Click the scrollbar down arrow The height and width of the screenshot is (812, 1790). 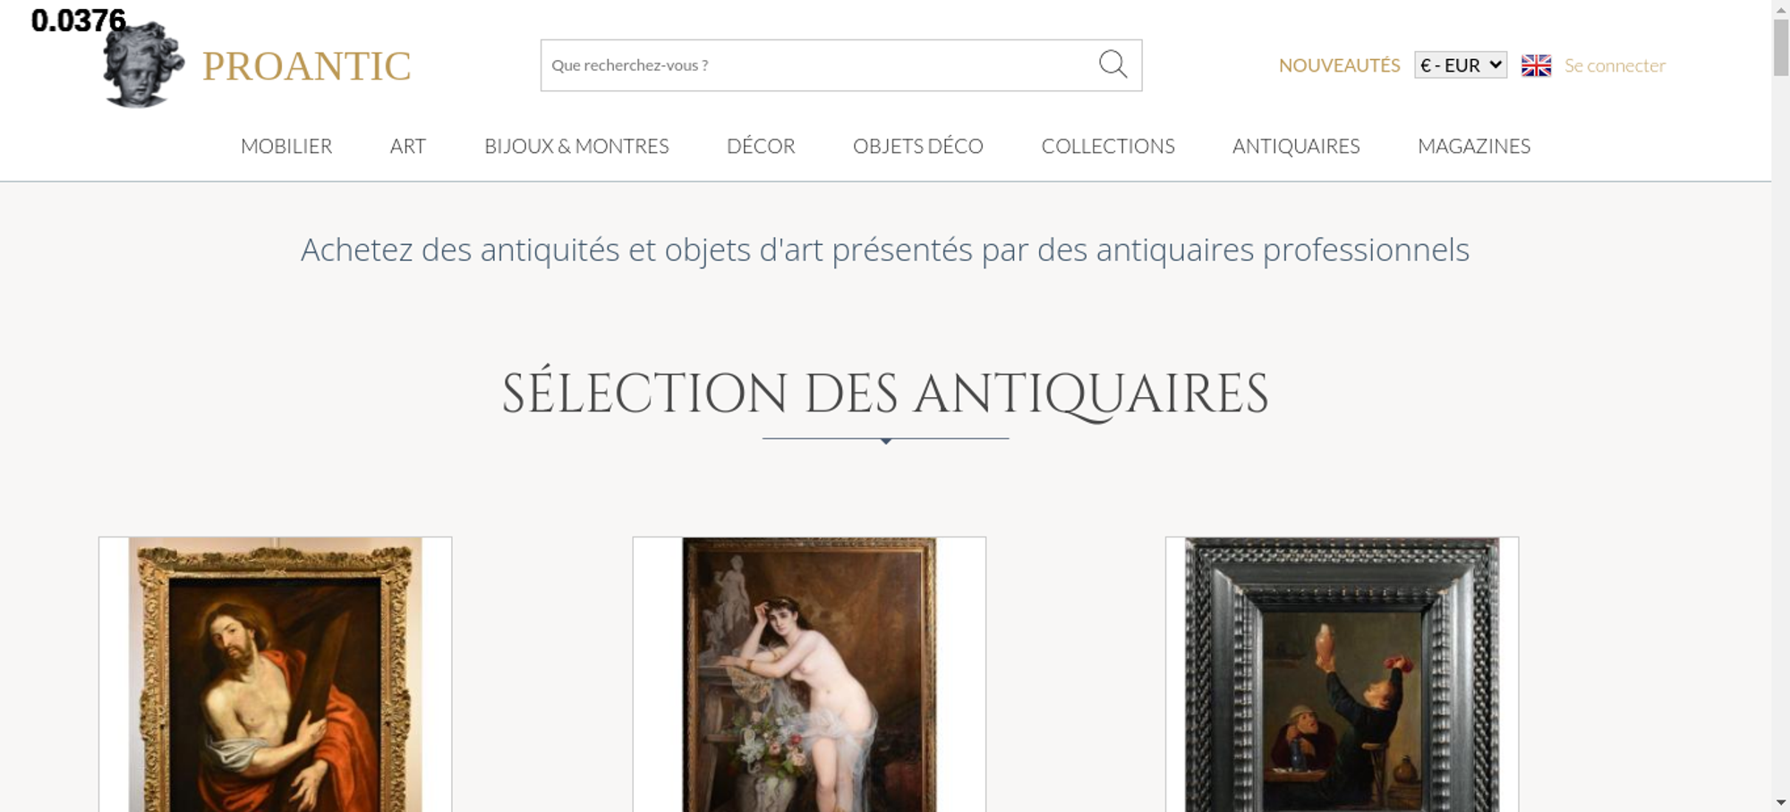(x=1781, y=802)
